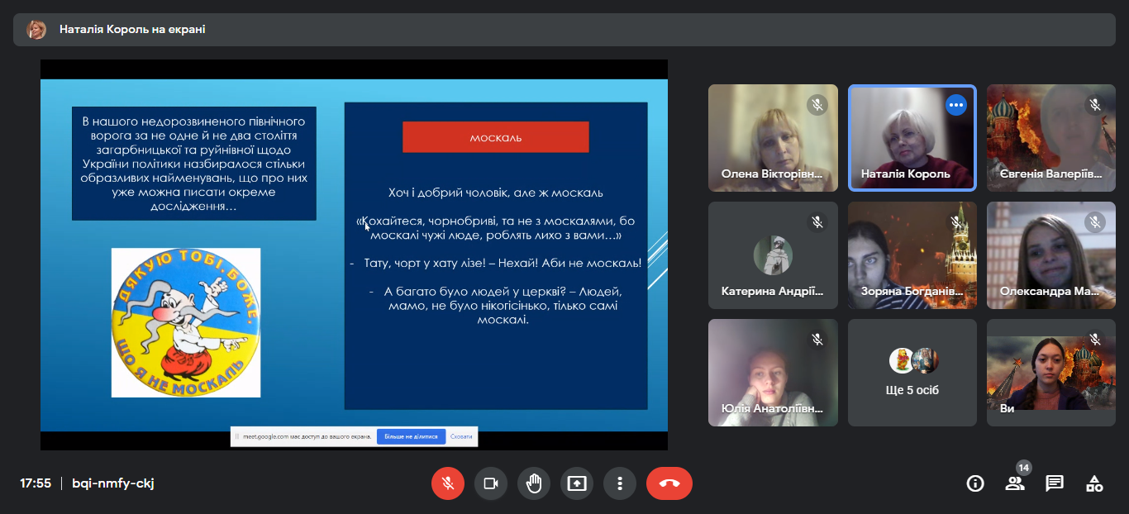The image size is (1129, 514).
Task: Open the three-dot more options menu in the bottom bar
Action: click(x=620, y=483)
